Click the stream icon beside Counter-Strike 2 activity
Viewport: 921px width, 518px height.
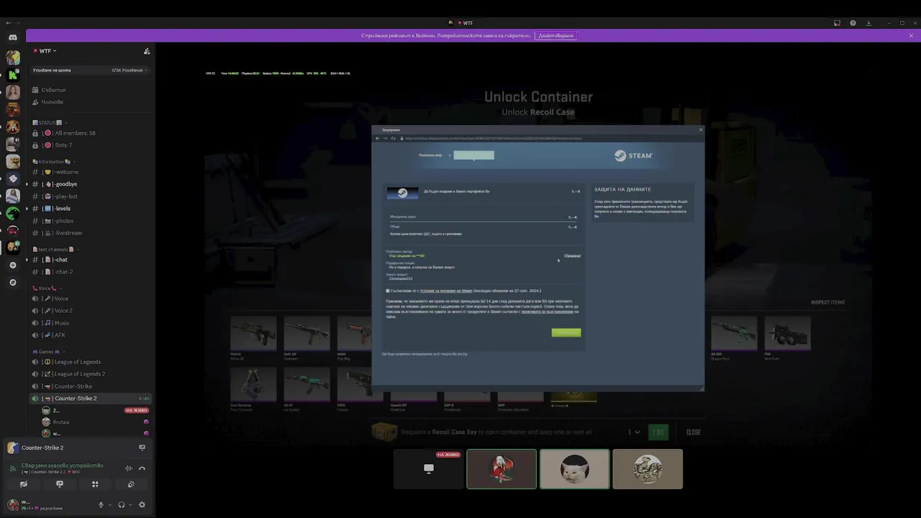click(142, 447)
